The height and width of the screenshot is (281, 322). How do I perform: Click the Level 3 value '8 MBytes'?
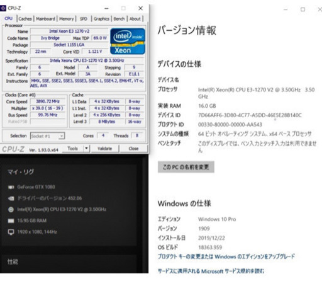(107, 122)
